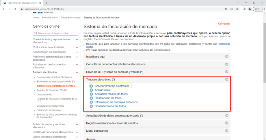Screen dimensions: 266x140
Task: Click the browser reload page icon
Action: 15,9
